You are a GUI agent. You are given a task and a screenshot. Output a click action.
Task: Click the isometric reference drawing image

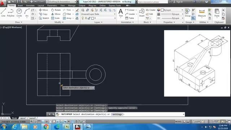(x=197, y=64)
